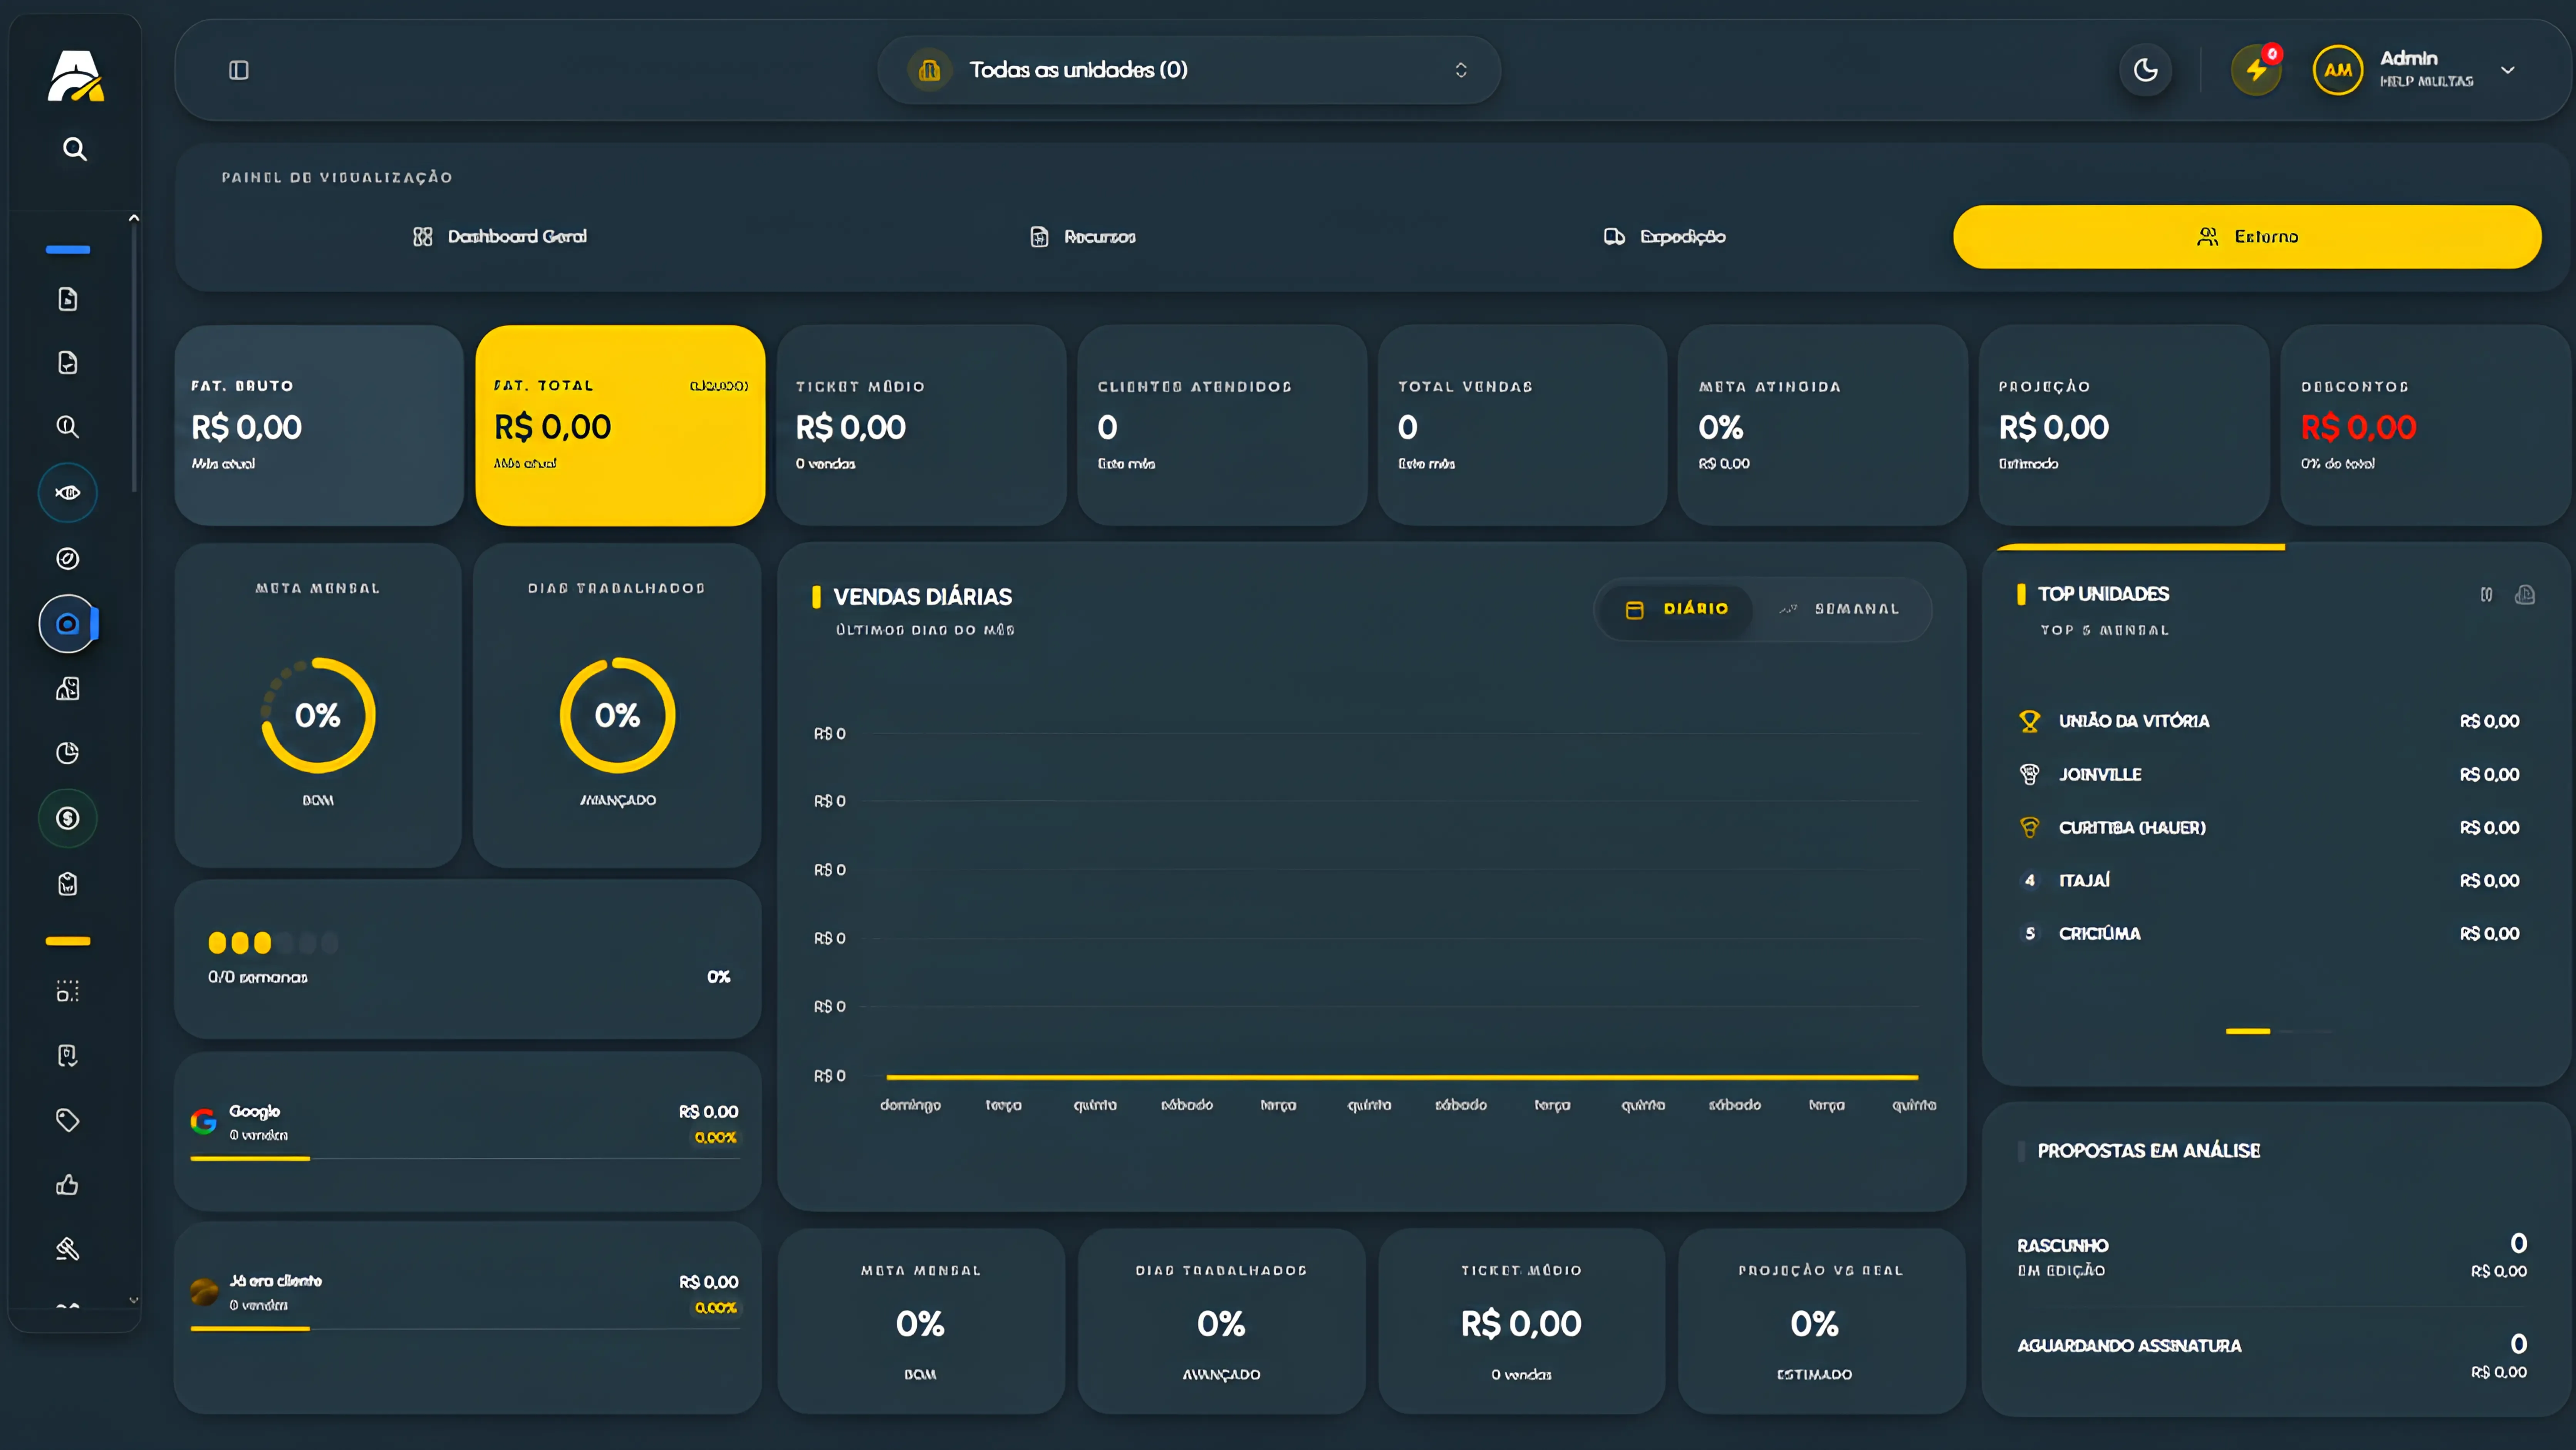
Task: Open the dollar sign sidebar icon
Action: coord(68,818)
